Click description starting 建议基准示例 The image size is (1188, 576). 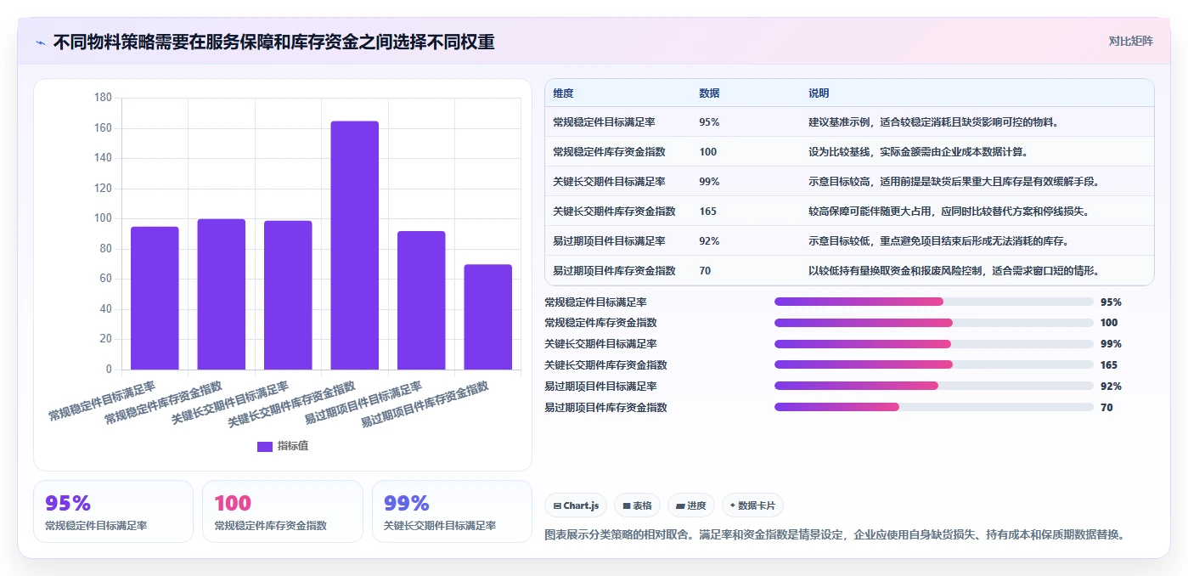pyautogui.click(x=933, y=122)
